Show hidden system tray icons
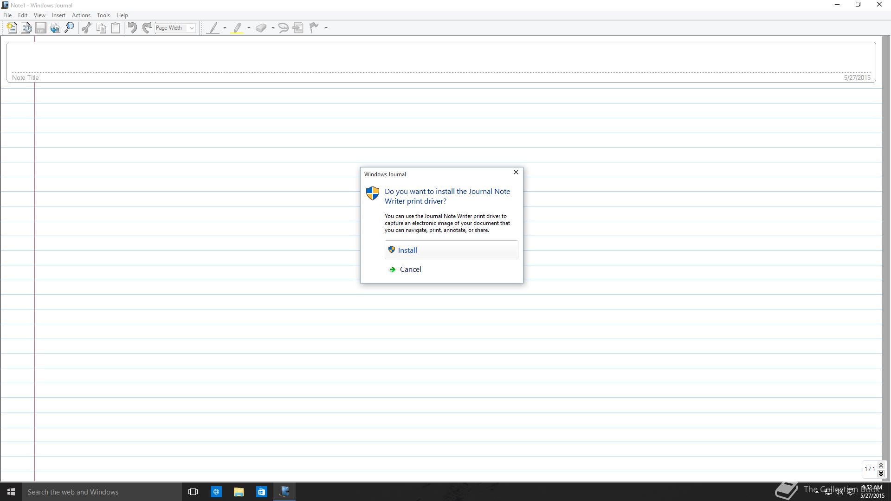 click(817, 492)
